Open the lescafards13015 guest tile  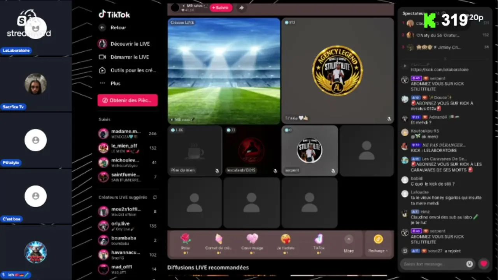pyautogui.click(x=251, y=150)
